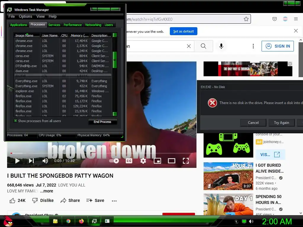Click Cancel in the EH.EXE No Disk dialog
The width and height of the screenshot is (303, 227).
[x=253, y=123]
